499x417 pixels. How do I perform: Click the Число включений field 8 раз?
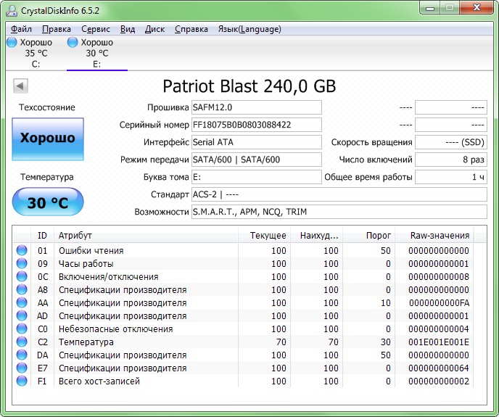(451, 160)
